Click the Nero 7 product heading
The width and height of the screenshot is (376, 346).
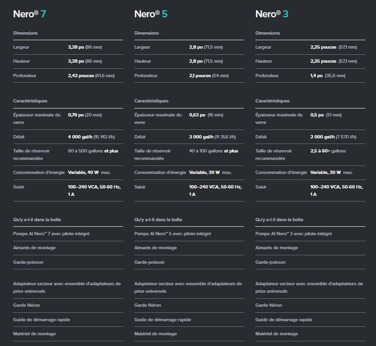coord(29,14)
